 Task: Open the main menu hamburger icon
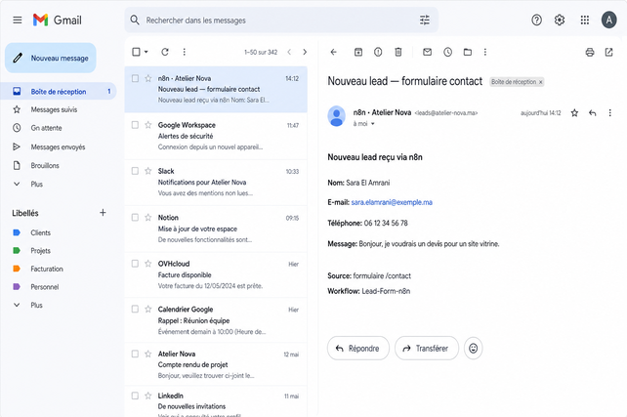[18, 20]
